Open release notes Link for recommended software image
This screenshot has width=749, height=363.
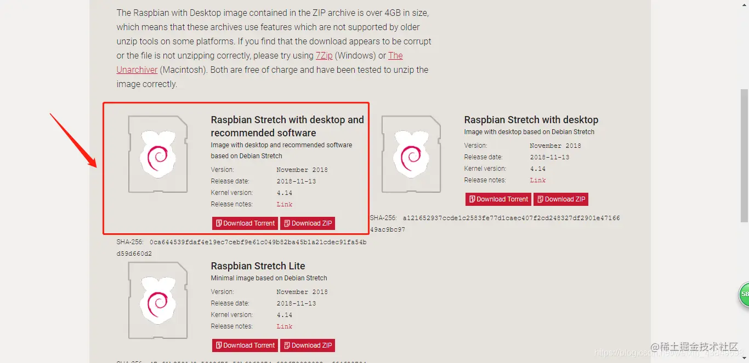point(285,204)
